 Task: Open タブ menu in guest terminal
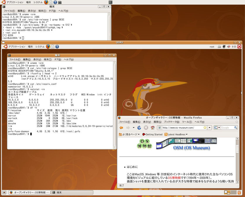(58, 59)
